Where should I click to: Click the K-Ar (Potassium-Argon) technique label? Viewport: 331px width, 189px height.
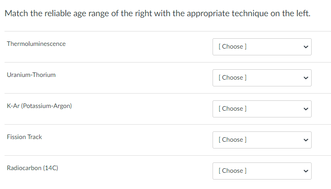pyautogui.click(x=39, y=106)
